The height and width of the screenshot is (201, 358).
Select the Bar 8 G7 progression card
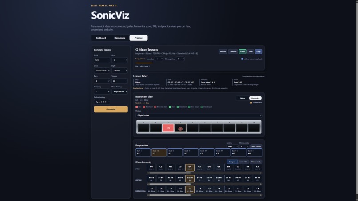[x=255, y=152]
